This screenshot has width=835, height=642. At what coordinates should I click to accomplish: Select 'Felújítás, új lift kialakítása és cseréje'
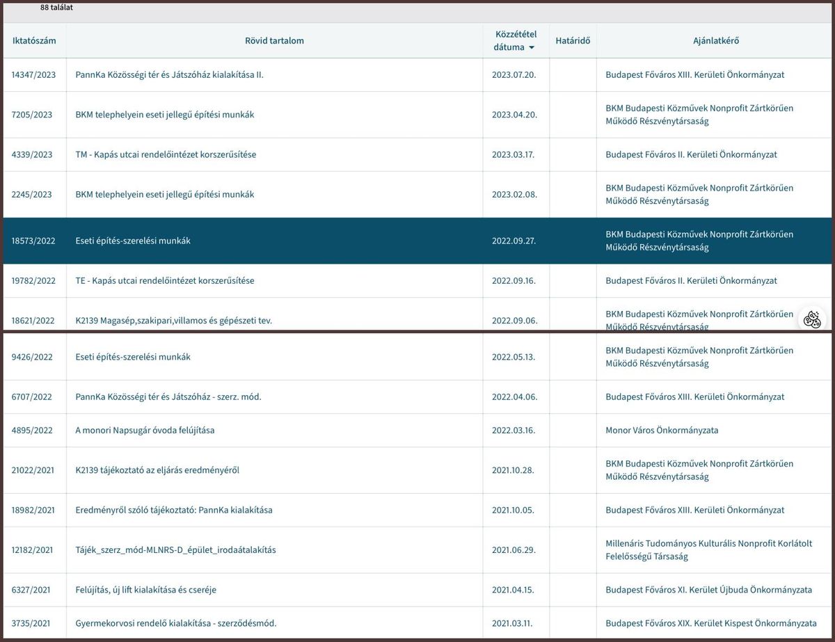[x=145, y=590]
